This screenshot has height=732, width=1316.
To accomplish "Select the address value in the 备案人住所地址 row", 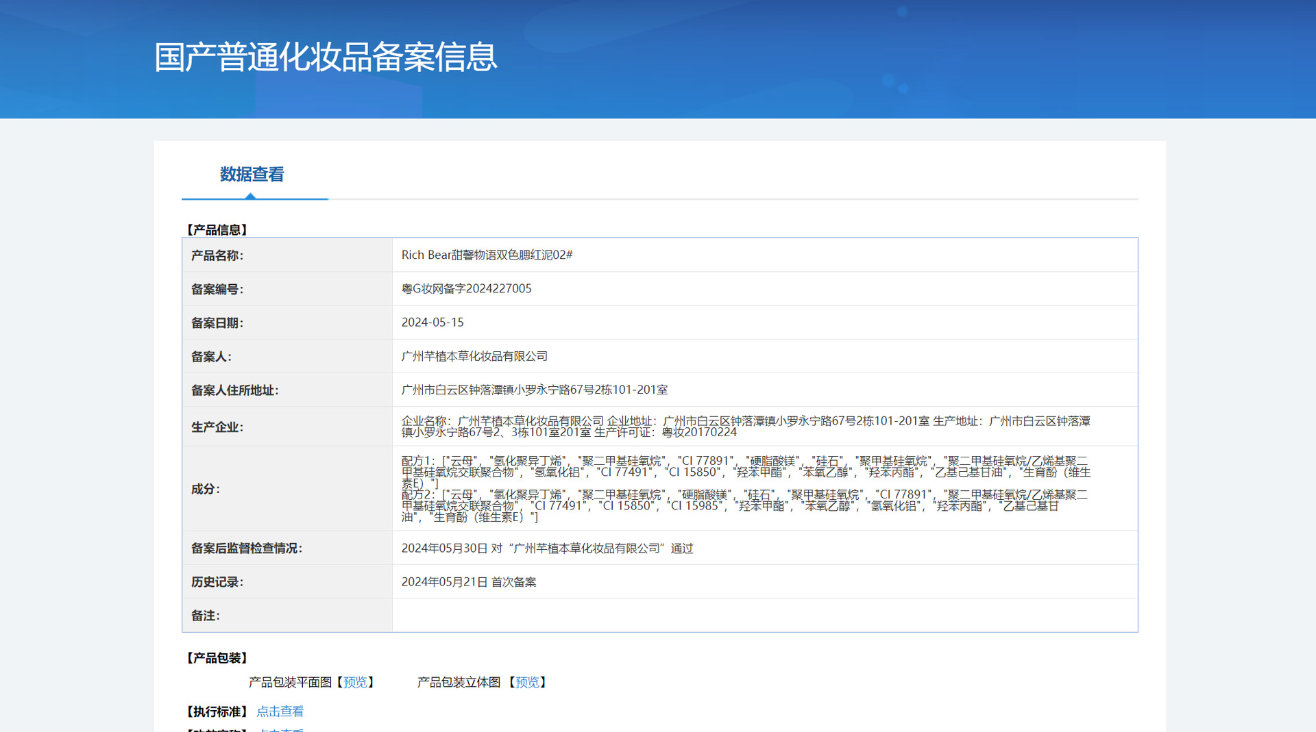I will (535, 390).
